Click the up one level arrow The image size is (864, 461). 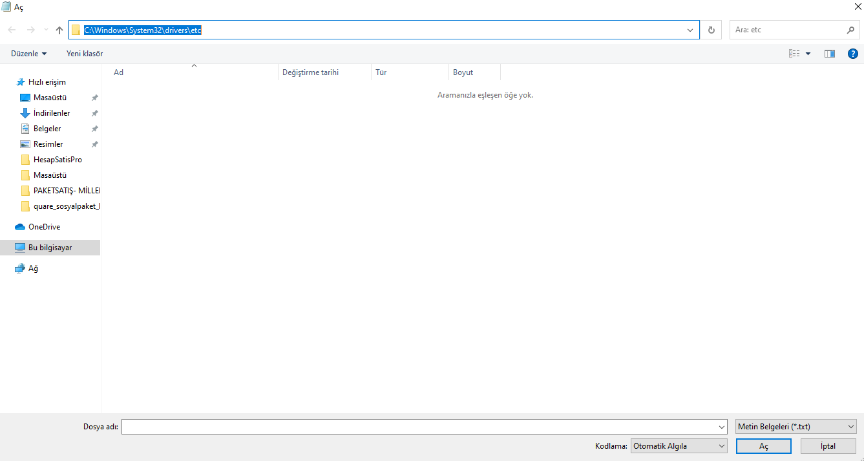(x=59, y=30)
